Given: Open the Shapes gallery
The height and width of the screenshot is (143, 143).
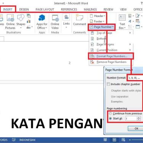Looking at the screenshot, I should 21,21.
